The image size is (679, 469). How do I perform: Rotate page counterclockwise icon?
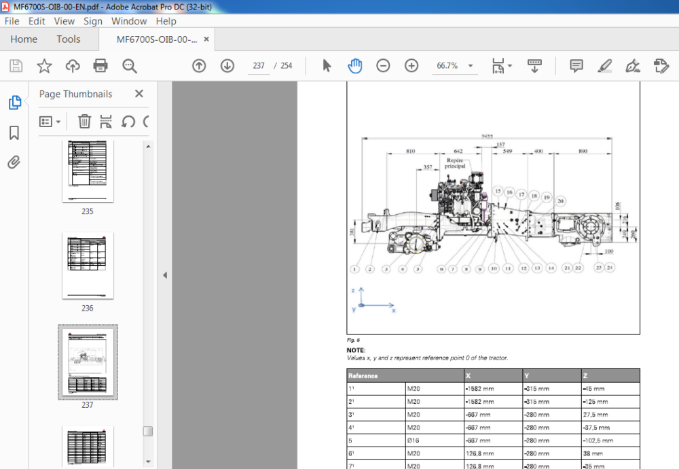click(x=128, y=122)
